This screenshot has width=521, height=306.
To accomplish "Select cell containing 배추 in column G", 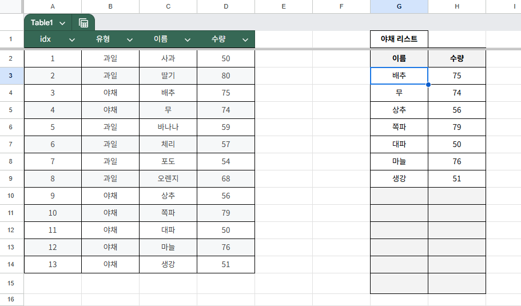I will click(x=399, y=75).
